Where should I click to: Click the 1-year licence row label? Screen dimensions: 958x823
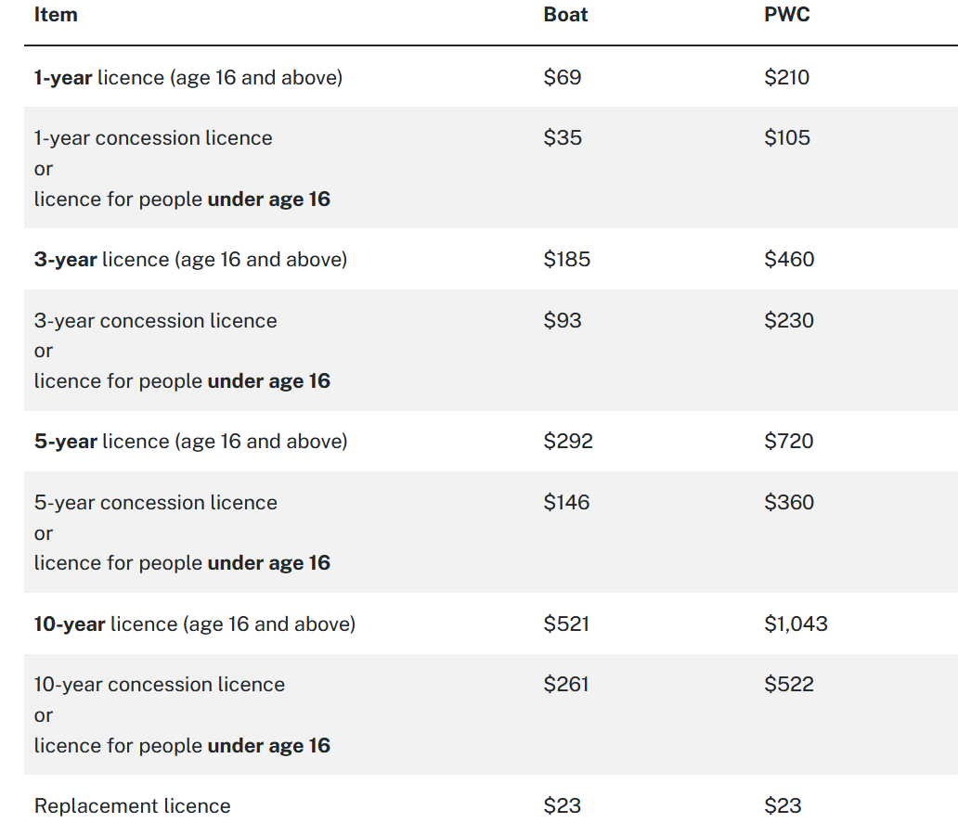(x=188, y=78)
